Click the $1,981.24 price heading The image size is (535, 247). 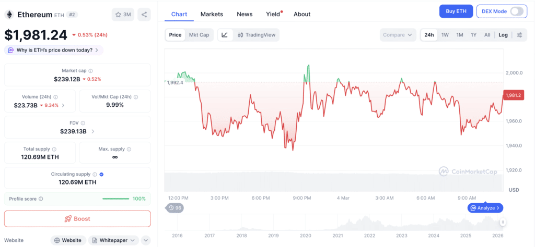(36, 35)
